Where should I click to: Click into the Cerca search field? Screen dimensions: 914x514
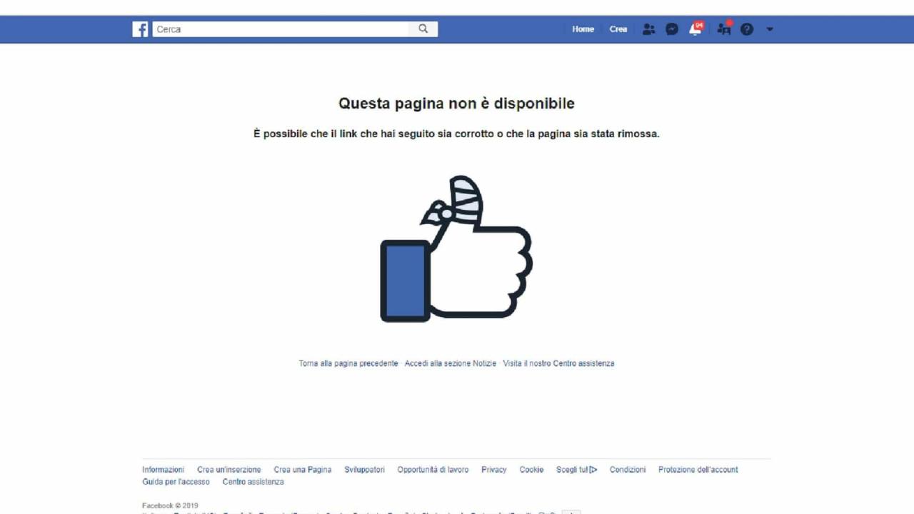click(281, 29)
